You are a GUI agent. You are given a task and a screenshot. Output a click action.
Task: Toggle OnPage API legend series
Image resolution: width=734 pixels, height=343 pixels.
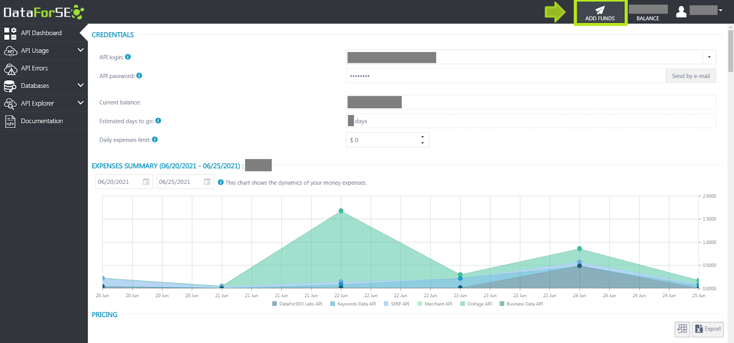tap(476, 304)
